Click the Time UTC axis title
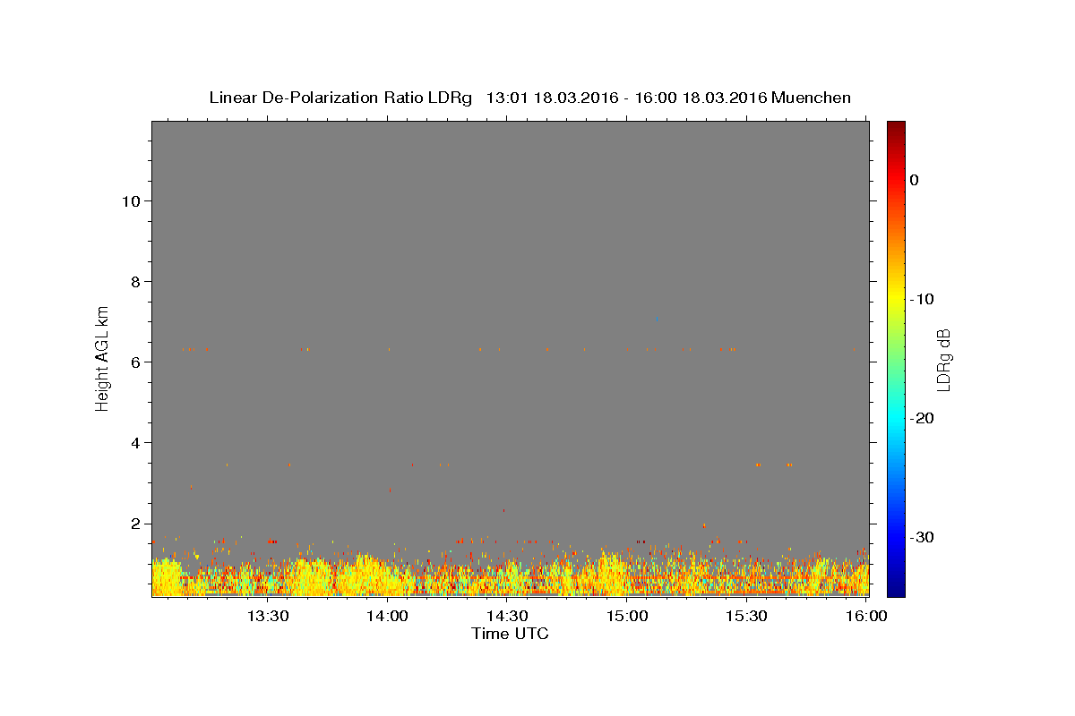 click(510, 634)
